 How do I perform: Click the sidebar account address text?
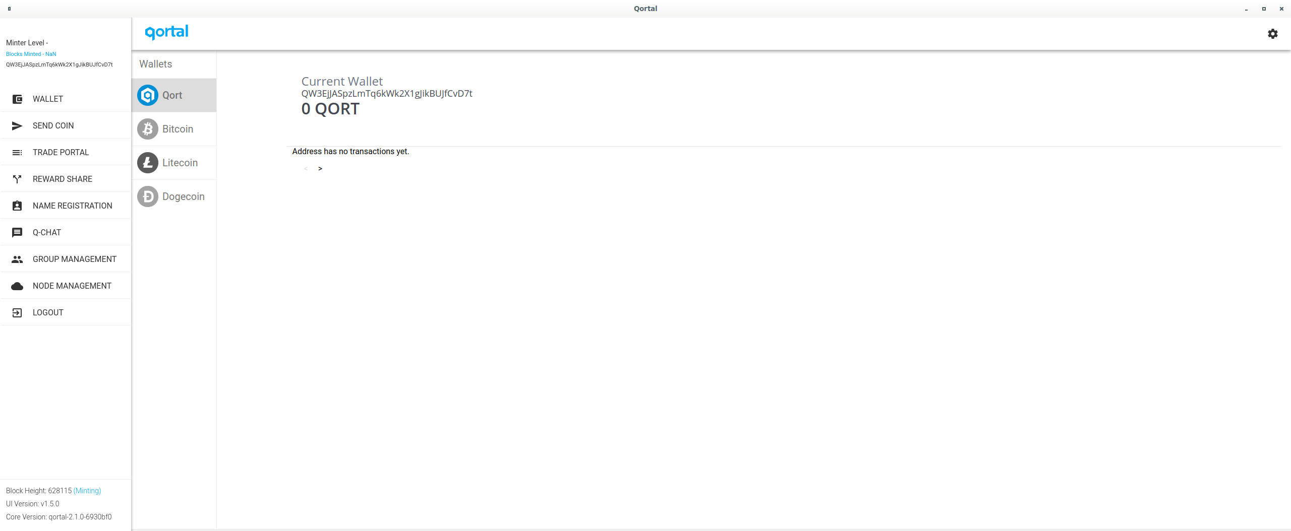(60, 64)
